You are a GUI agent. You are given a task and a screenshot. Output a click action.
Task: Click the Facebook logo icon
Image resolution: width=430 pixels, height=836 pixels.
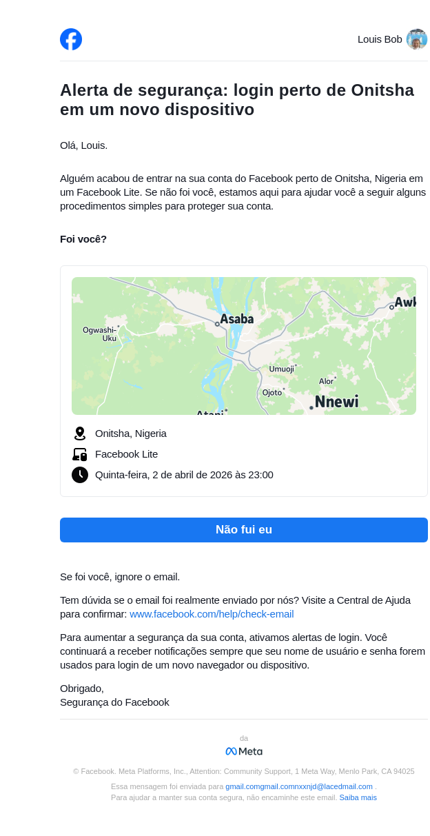(x=71, y=39)
